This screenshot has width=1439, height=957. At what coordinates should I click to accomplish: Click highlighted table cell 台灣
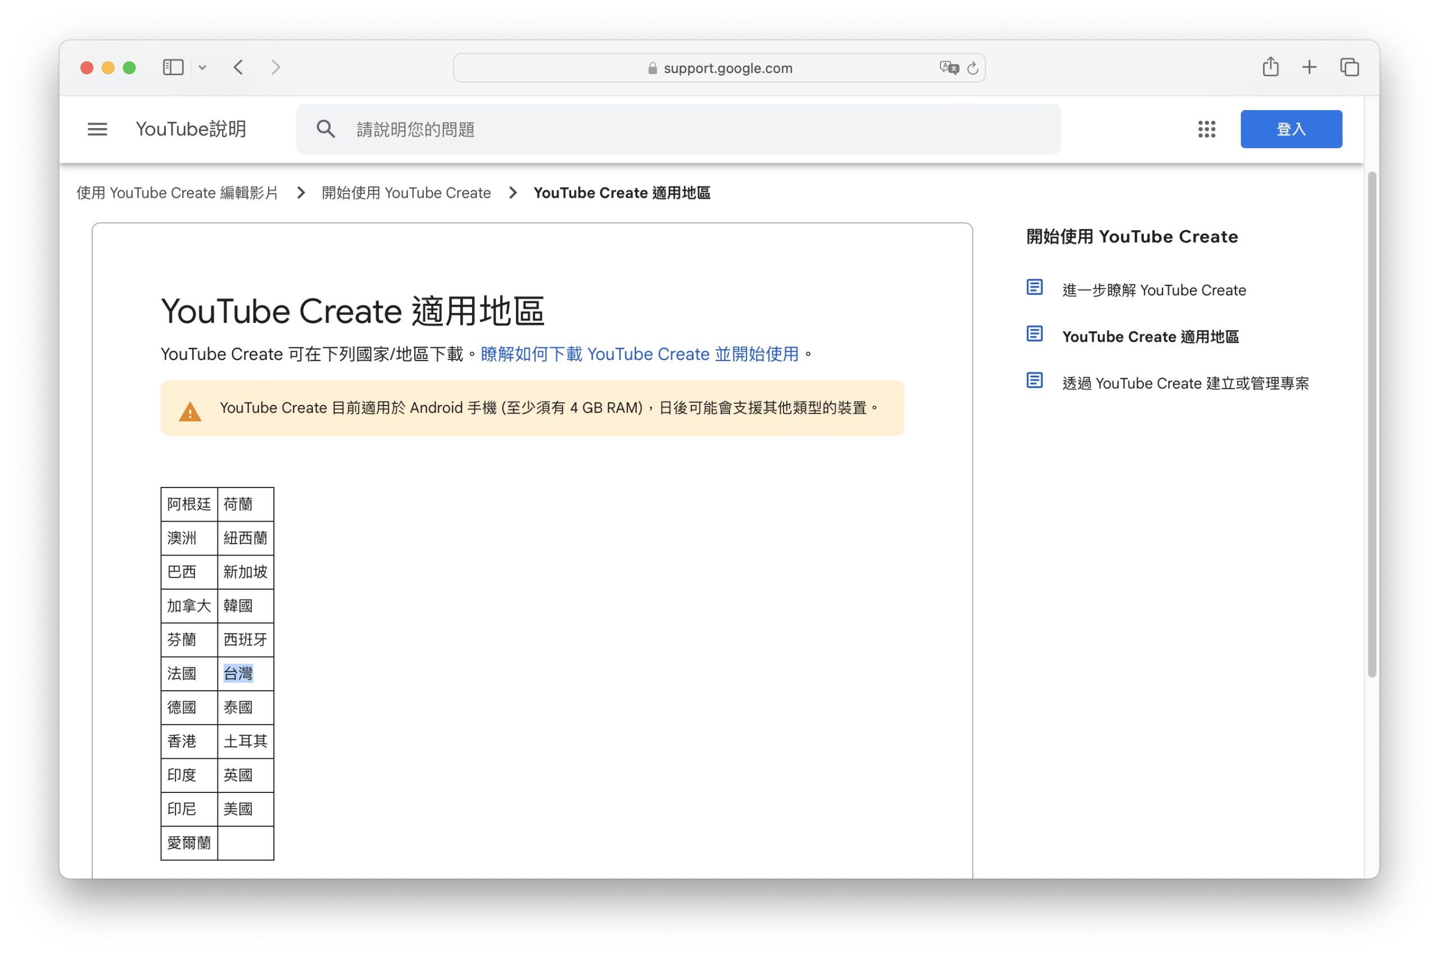click(246, 674)
